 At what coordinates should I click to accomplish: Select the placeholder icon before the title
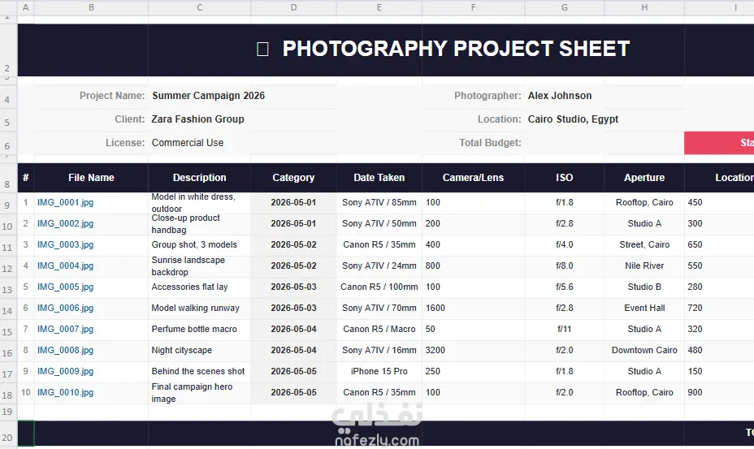(x=262, y=49)
